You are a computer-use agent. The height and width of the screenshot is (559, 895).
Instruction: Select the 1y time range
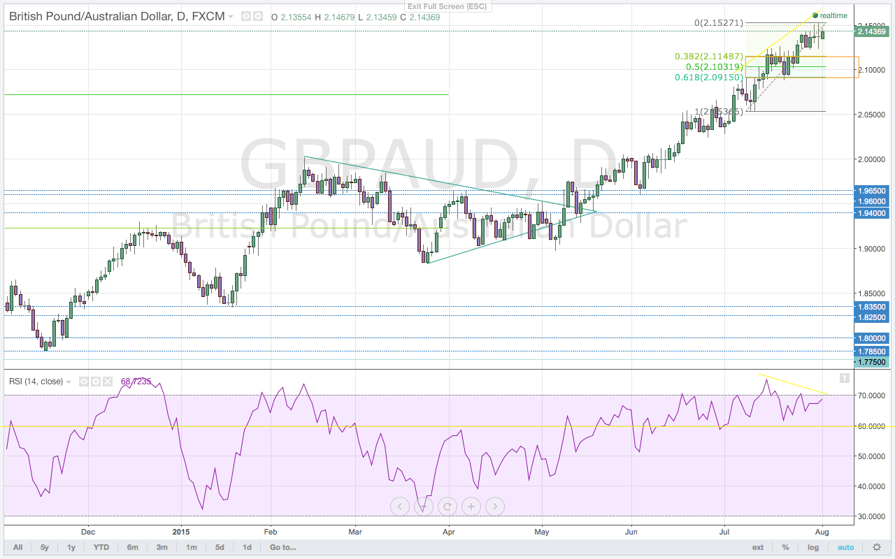tap(71, 547)
